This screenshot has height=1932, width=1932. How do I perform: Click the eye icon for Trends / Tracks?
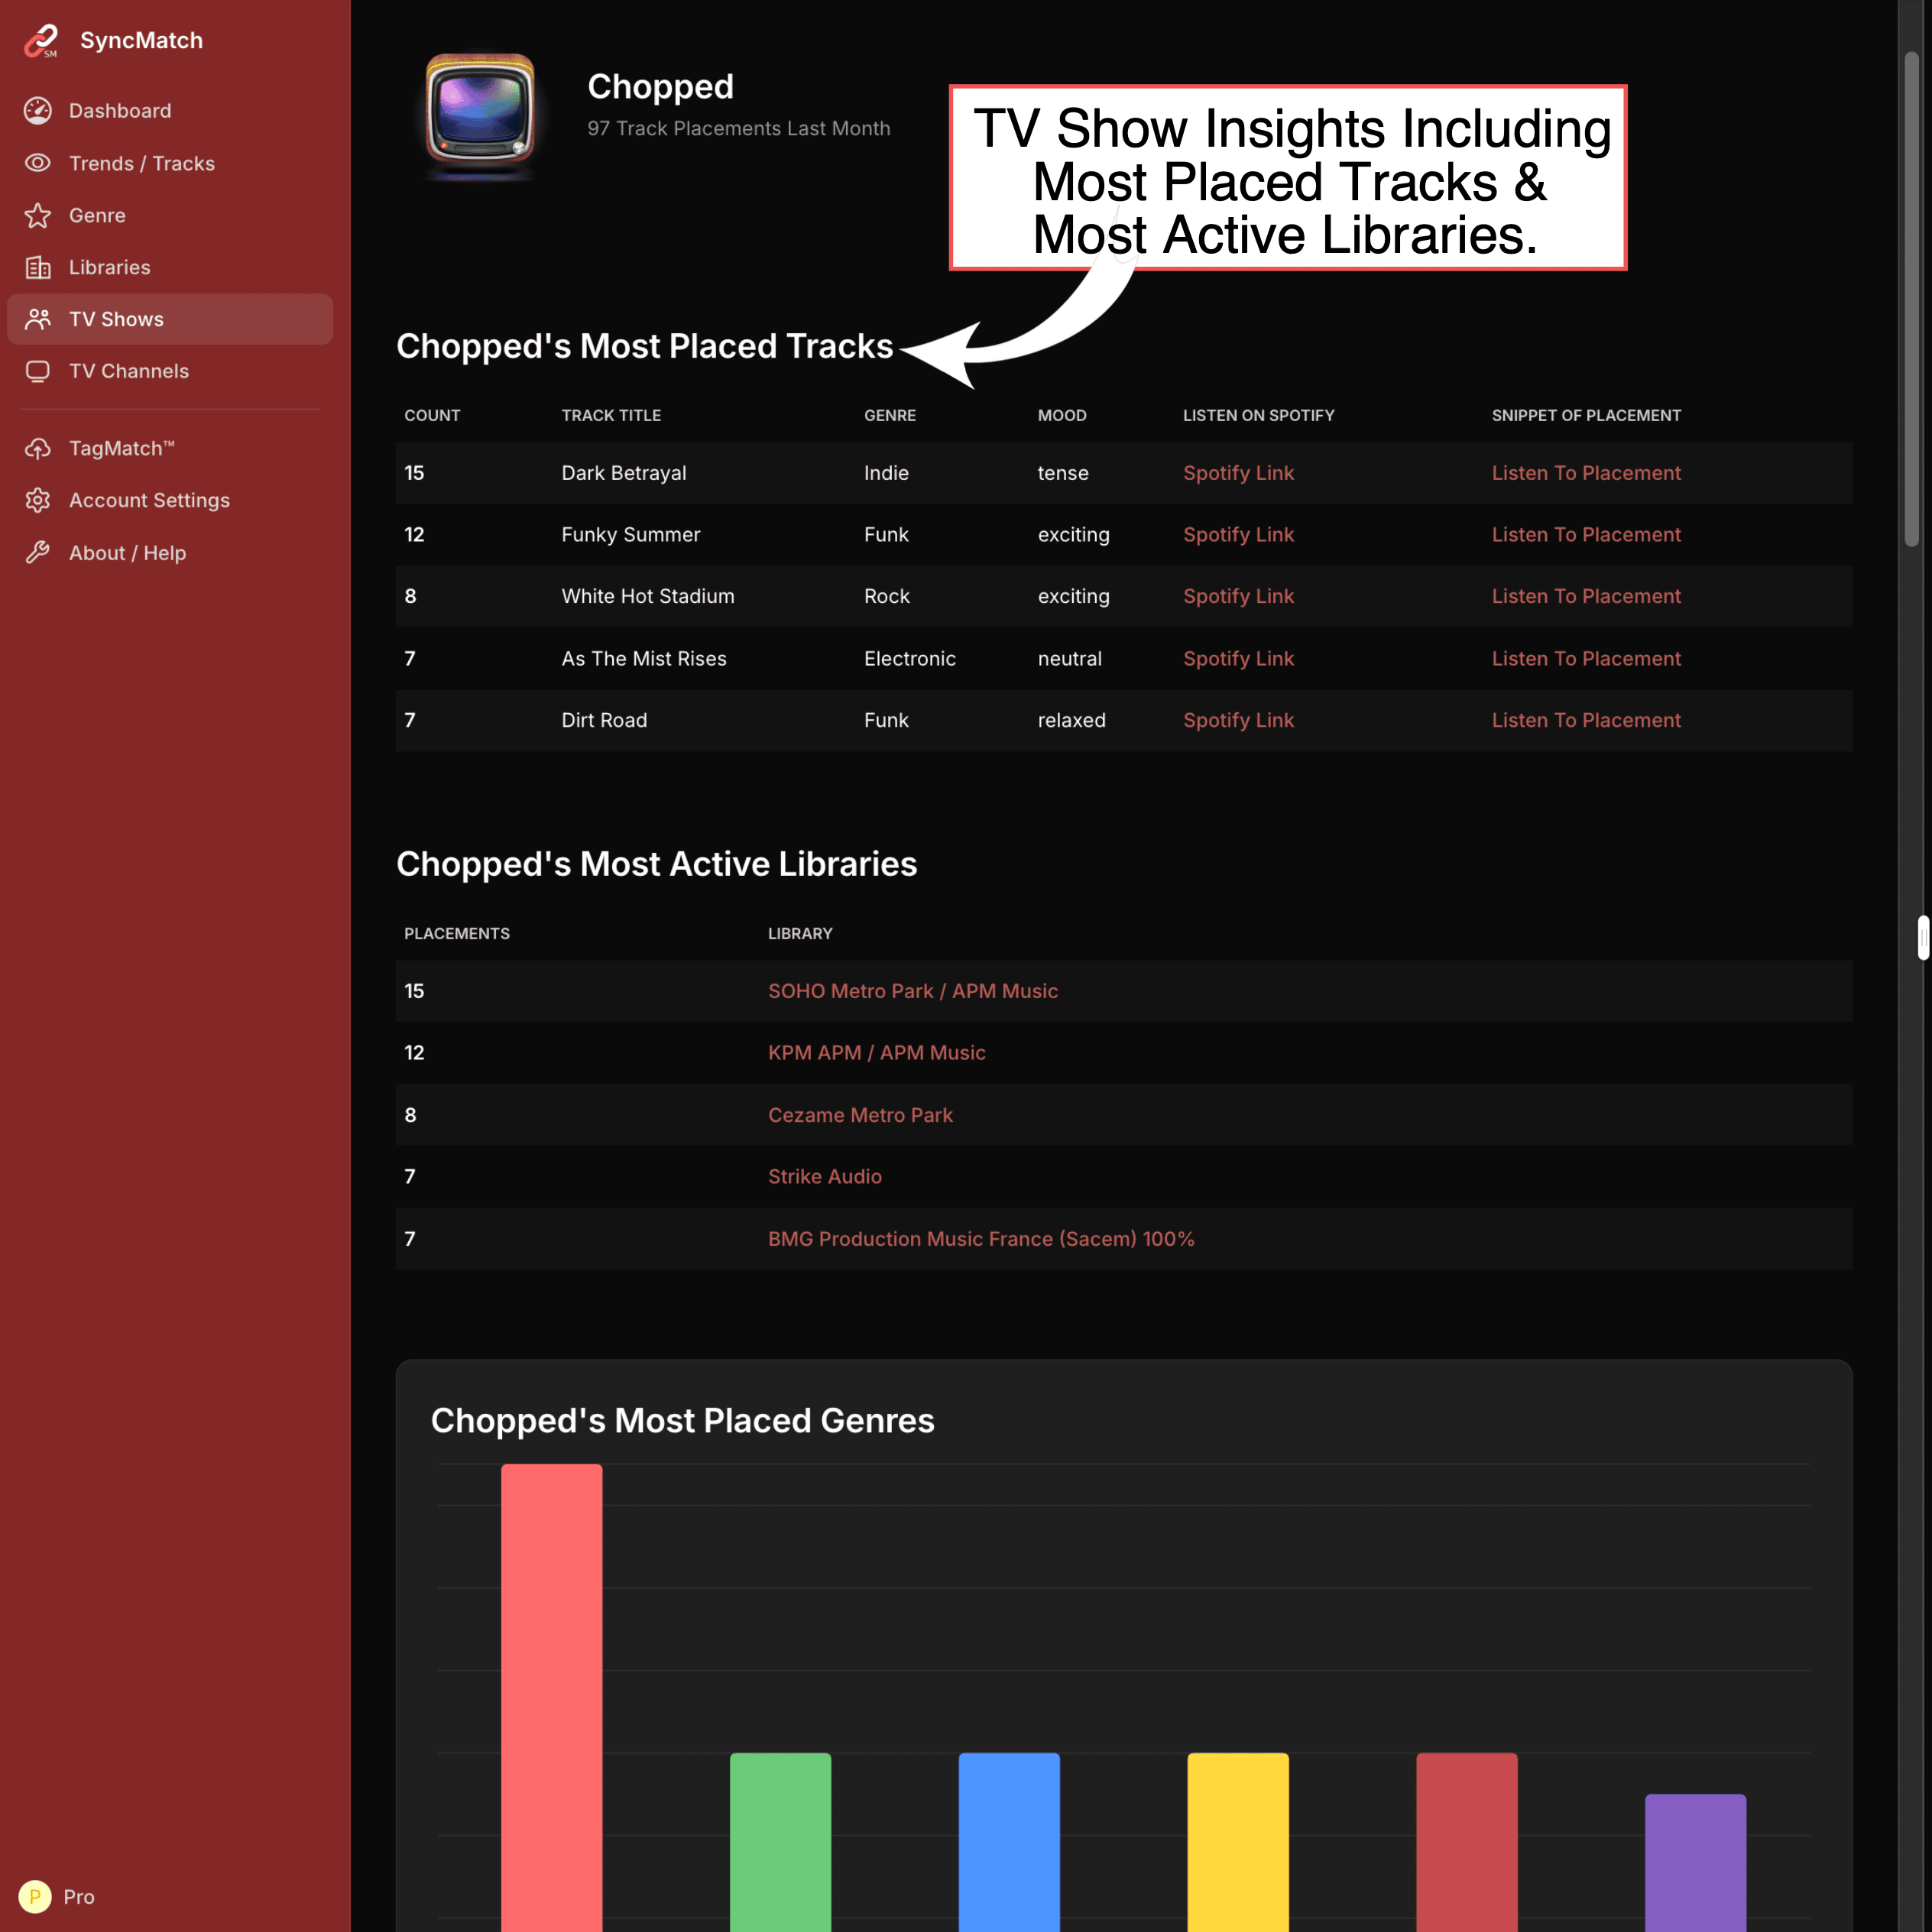coord(38,163)
